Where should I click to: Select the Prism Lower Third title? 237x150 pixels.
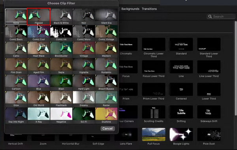pos(154,92)
